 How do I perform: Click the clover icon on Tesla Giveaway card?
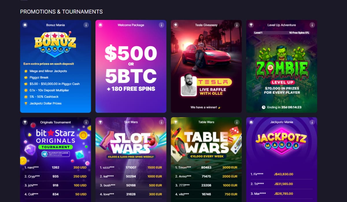point(176,25)
